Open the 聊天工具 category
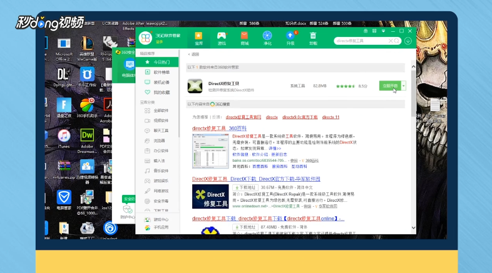The height and width of the screenshot is (273, 492). (x=157, y=131)
